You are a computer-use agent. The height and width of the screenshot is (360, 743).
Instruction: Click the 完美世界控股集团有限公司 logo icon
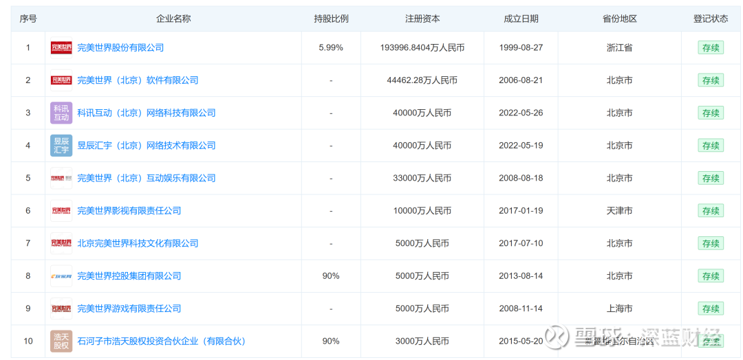[61, 275]
